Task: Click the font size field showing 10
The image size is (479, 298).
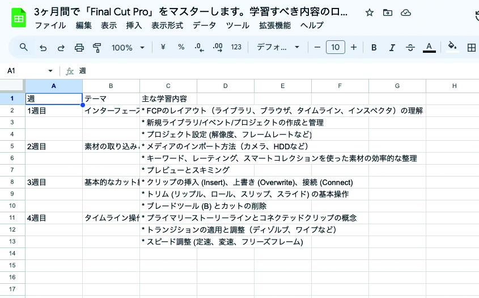Action: pyautogui.click(x=336, y=47)
